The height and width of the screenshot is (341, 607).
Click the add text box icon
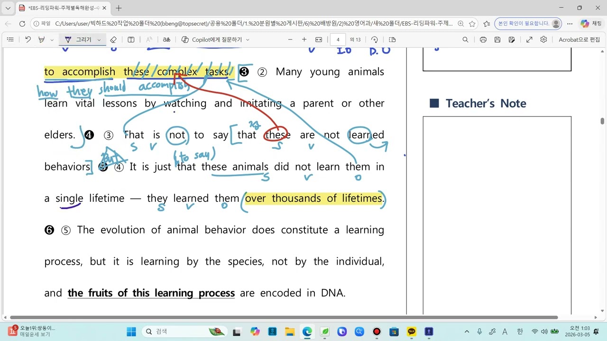pyautogui.click(x=131, y=40)
